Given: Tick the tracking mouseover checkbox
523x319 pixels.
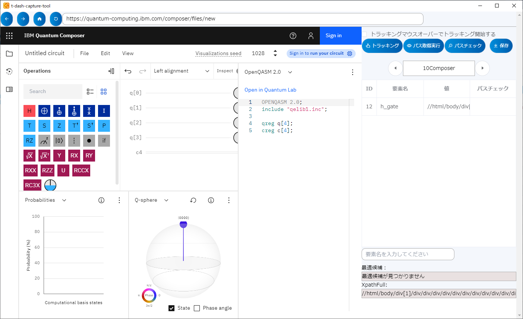Looking at the screenshot, I should [365, 34].
